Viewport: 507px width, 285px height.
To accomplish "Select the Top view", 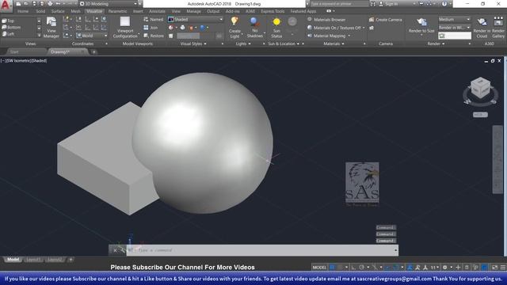I will coord(8,21).
